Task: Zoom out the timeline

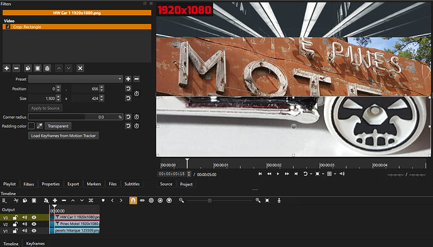Action: coord(181,201)
